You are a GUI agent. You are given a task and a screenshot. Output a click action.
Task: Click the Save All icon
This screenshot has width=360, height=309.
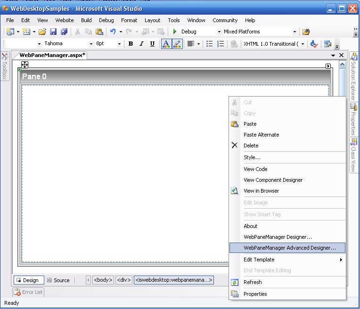(x=64, y=32)
